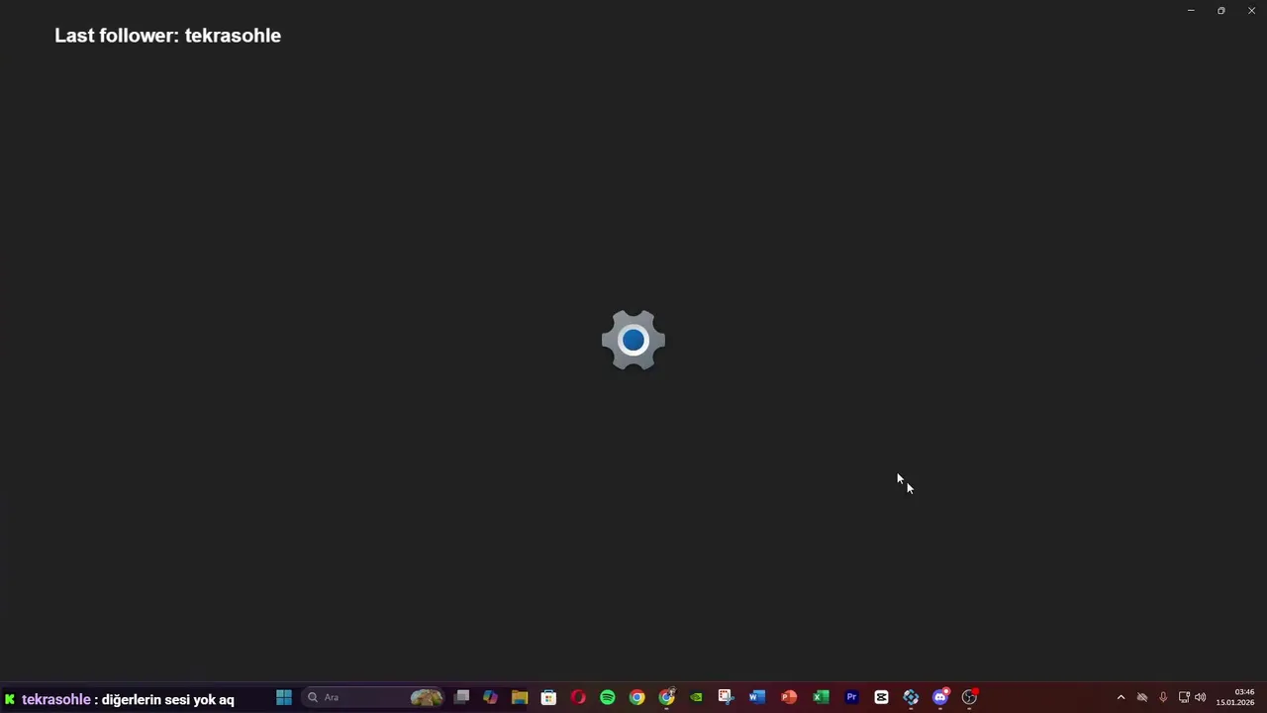Open Discord with notification badge
This screenshot has height=713, width=1267.
coord(940,697)
